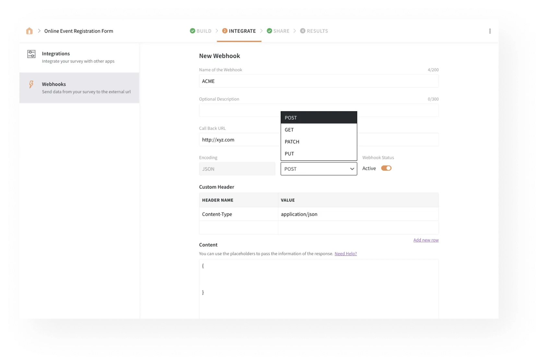Viewport: 544px width, 364px height.
Task: Switch to the SHARE step
Action: pyautogui.click(x=281, y=31)
